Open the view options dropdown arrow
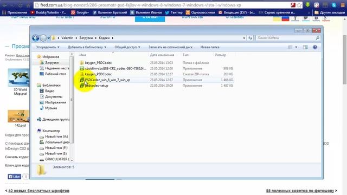 (x=296, y=47)
